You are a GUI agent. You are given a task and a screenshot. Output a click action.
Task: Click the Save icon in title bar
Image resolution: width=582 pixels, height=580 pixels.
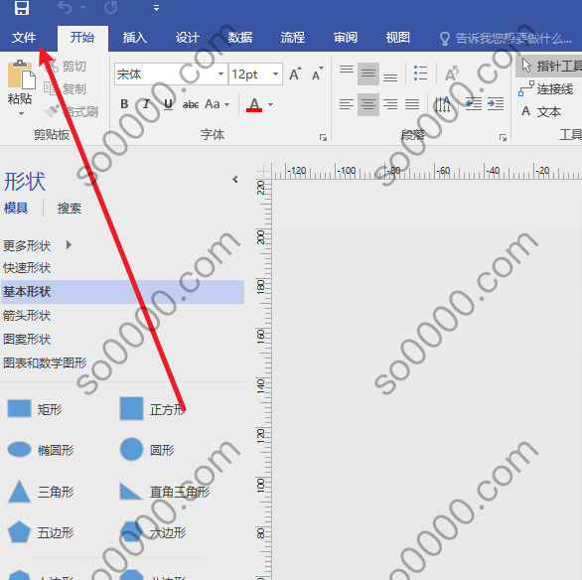point(22,7)
